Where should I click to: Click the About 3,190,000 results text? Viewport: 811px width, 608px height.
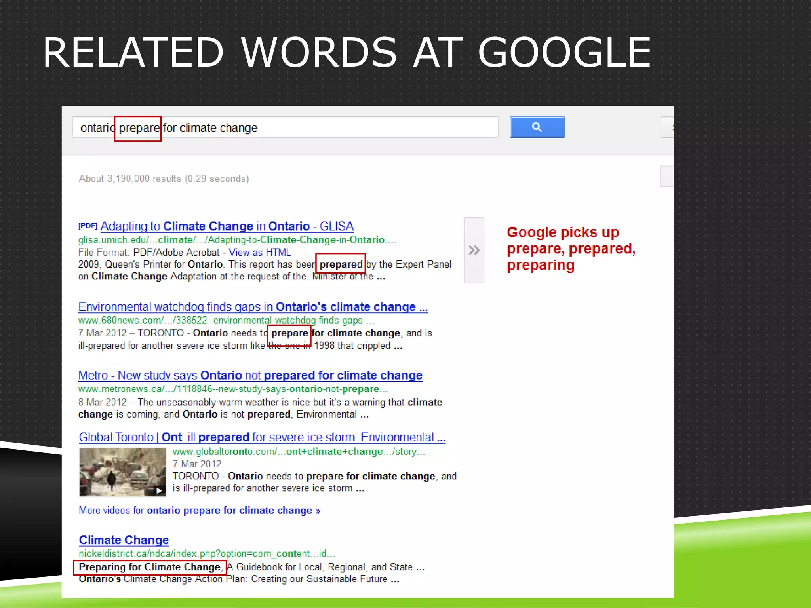[164, 179]
